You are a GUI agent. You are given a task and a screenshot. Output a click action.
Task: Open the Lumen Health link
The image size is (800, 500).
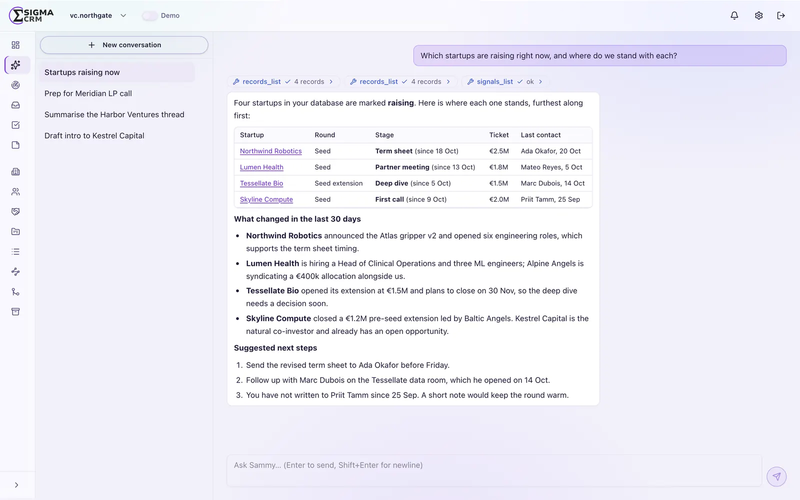pos(261,167)
